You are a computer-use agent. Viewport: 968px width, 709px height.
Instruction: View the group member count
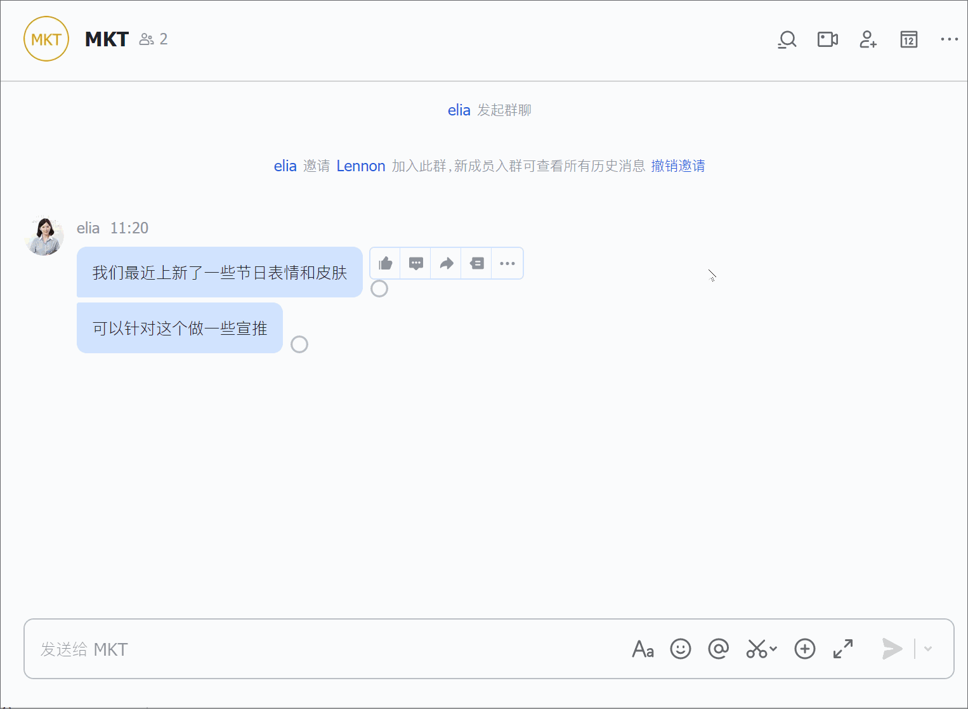(154, 39)
